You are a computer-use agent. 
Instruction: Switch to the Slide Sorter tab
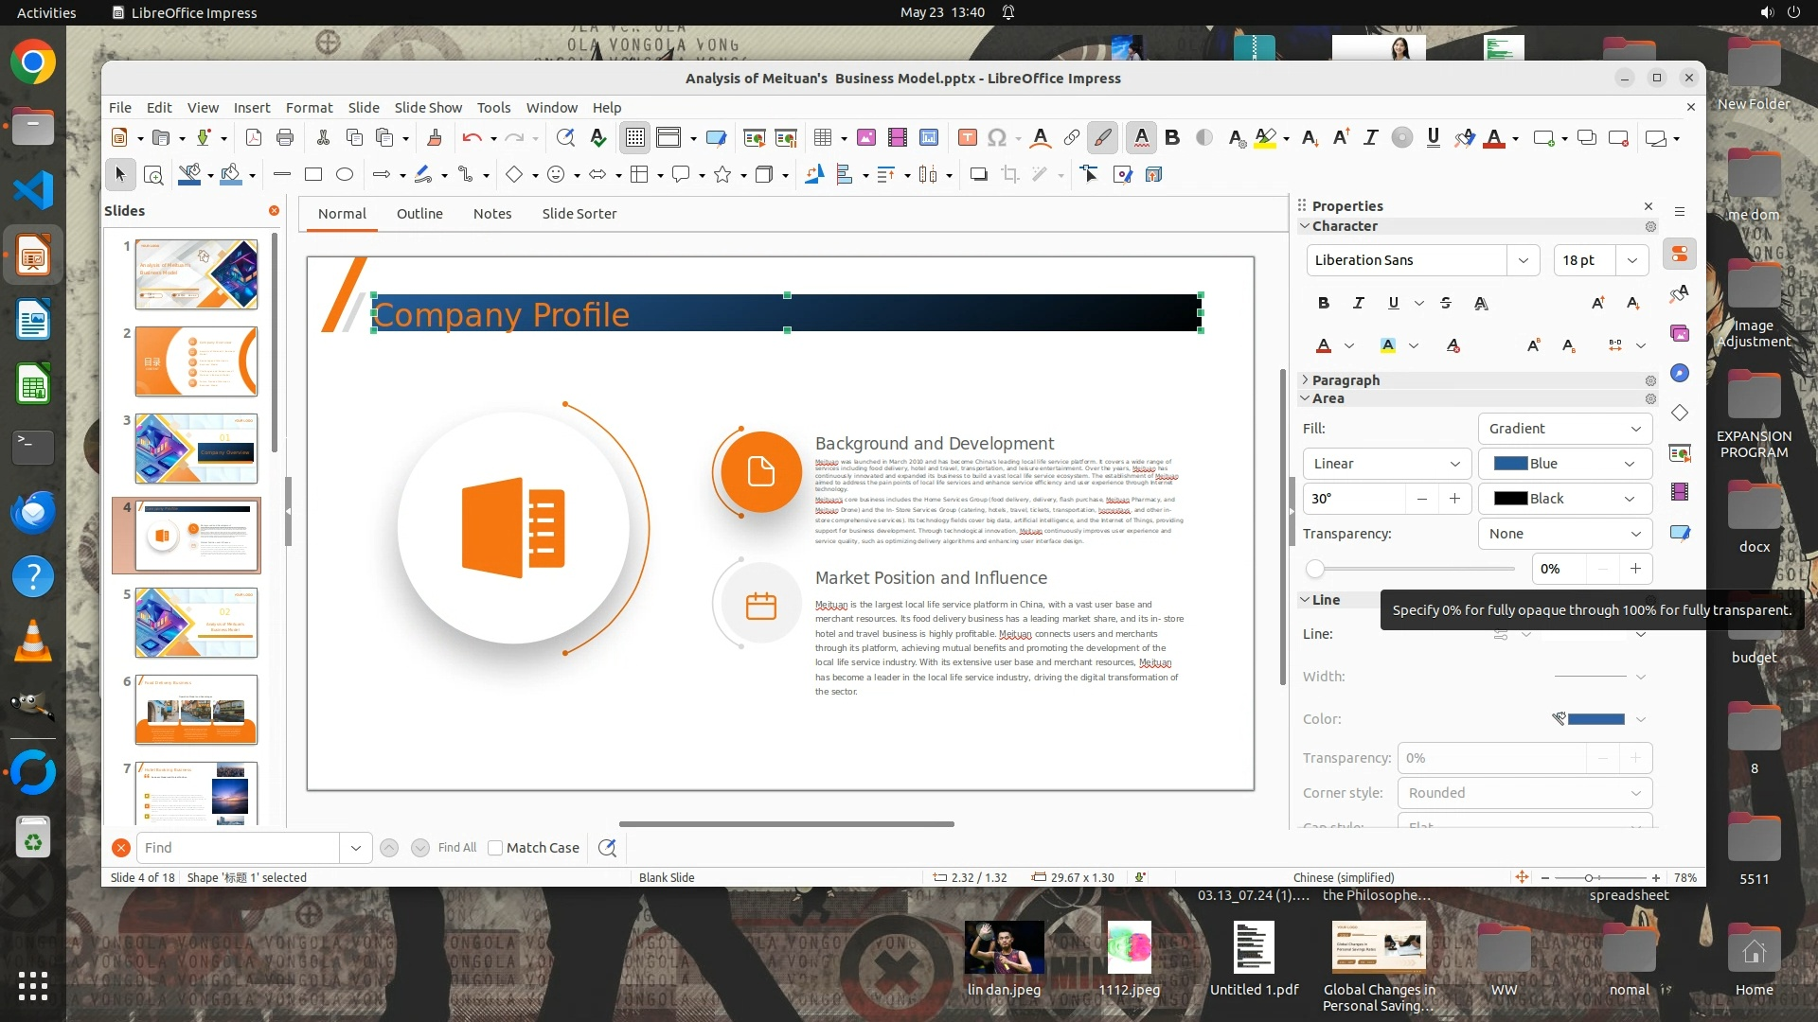click(579, 214)
